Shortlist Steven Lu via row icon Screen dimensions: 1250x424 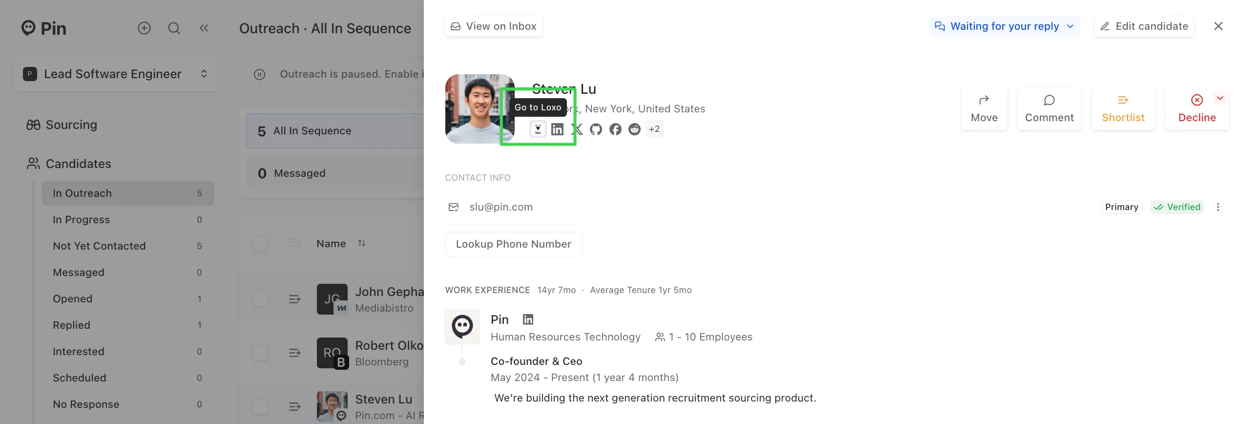[x=295, y=406]
